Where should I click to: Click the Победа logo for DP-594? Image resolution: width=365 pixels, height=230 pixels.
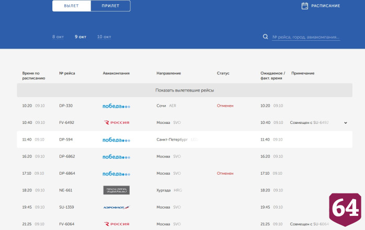click(x=116, y=140)
